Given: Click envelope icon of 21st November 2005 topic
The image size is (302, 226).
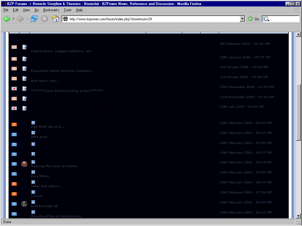Looking at the screenshot, I should tap(14, 99).
